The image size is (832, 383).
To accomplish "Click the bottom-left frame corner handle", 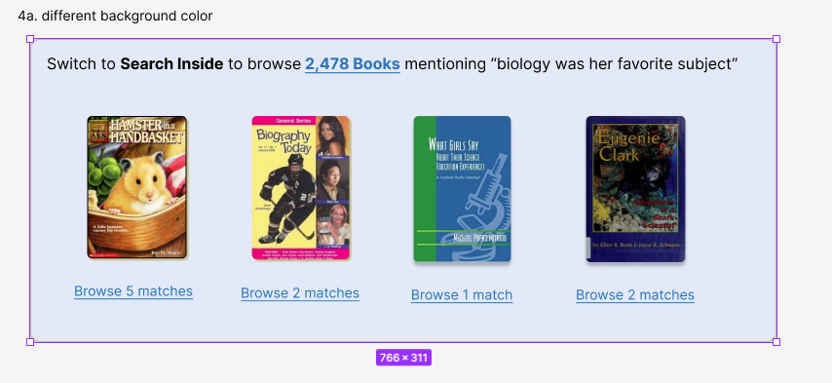I will coord(30,342).
